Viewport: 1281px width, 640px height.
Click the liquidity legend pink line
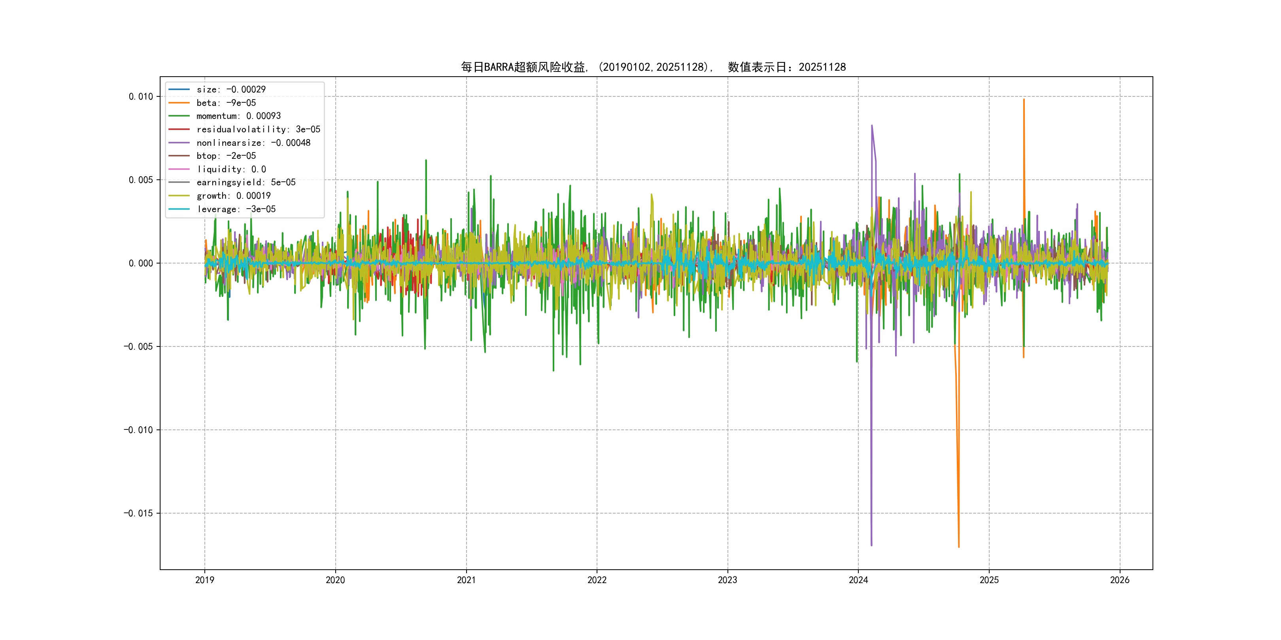[179, 169]
